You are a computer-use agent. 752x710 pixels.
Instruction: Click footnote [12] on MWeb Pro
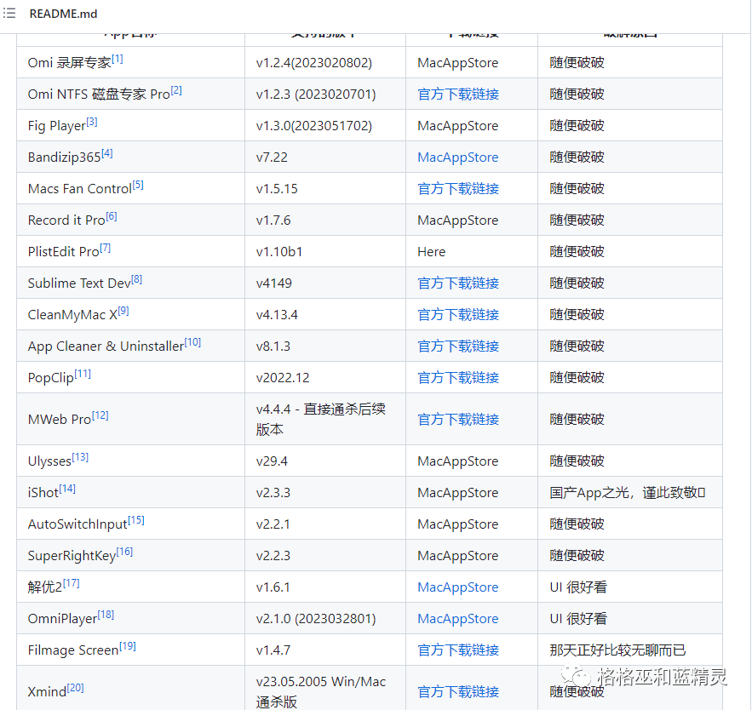point(100,415)
